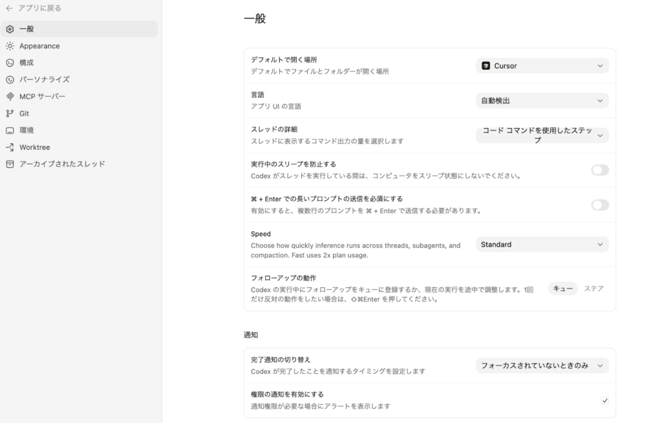This screenshot has height=423, width=662.
Task: Select the 一般 gear icon in the sidebar
Action: (x=9, y=28)
